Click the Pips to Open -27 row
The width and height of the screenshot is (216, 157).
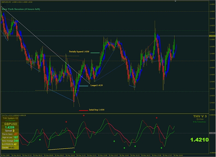click(10, 134)
